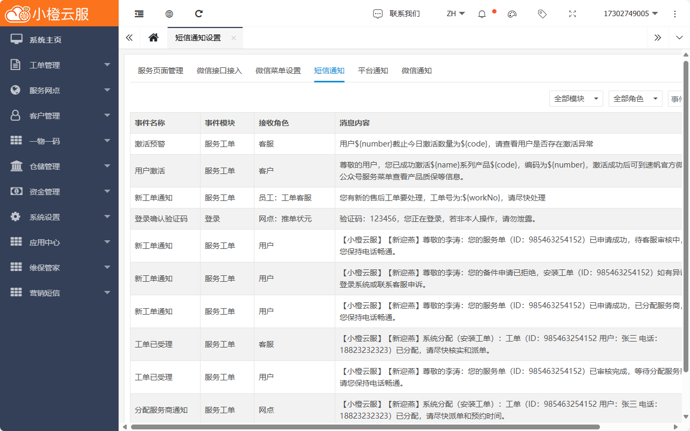Expand the 营销短信 menu arrow
690x431 pixels.
107,293
